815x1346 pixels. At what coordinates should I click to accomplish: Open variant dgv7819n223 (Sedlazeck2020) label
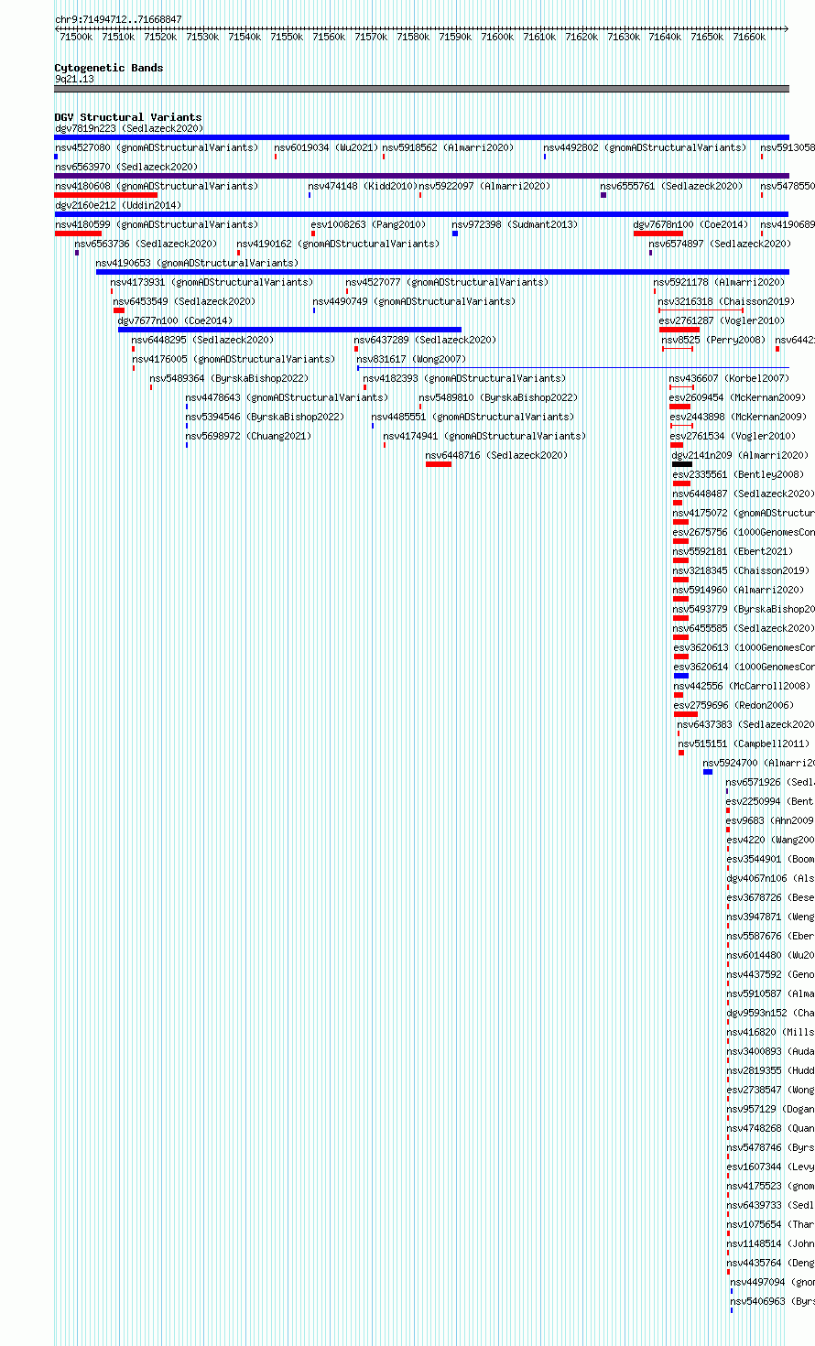129,128
